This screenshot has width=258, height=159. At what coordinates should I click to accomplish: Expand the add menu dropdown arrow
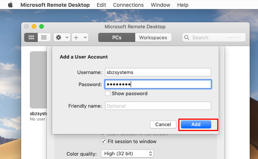click(85, 37)
